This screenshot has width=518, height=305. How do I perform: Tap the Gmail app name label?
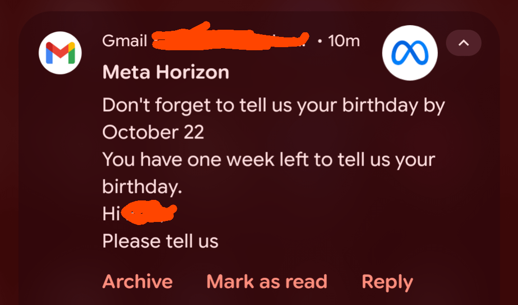(125, 40)
